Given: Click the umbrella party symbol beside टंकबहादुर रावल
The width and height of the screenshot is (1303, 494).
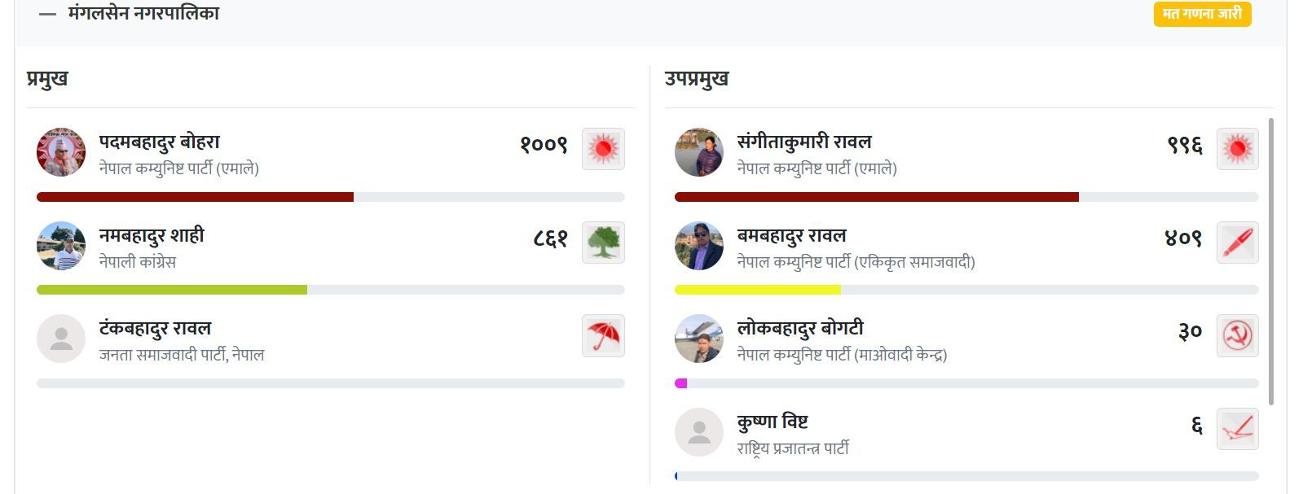Looking at the screenshot, I should tap(603, 335).
